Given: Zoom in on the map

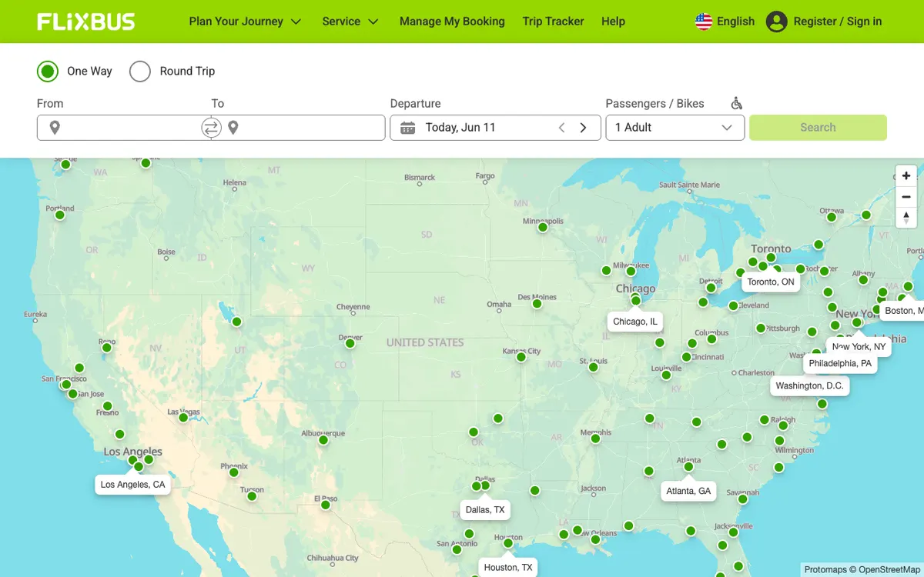Looking at the screenshot, I should pyautogui.click(x=906, y=176).
